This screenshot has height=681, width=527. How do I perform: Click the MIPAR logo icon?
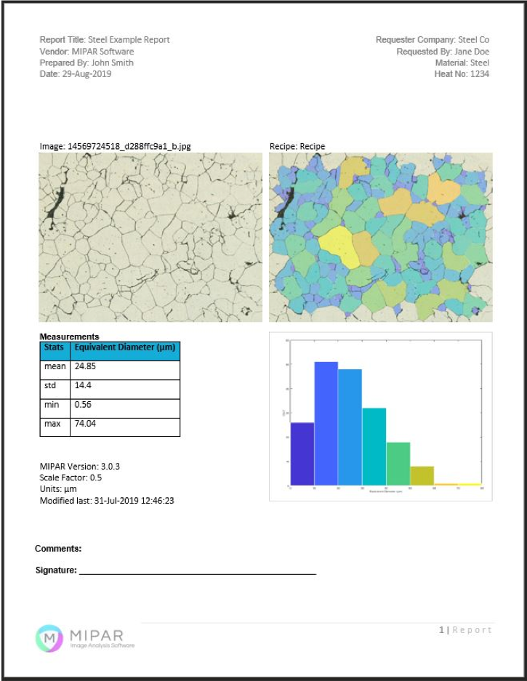pyautogui.click(x=49, y=638)
